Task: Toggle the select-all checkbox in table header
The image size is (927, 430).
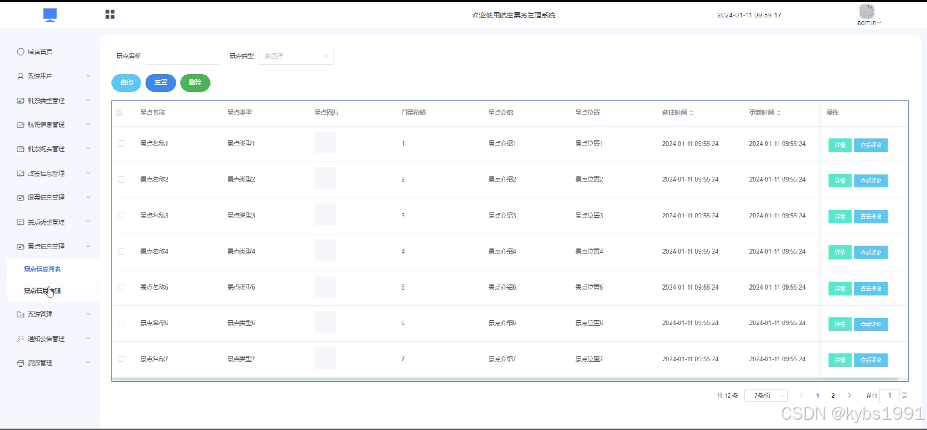Action: pos(120,113)
